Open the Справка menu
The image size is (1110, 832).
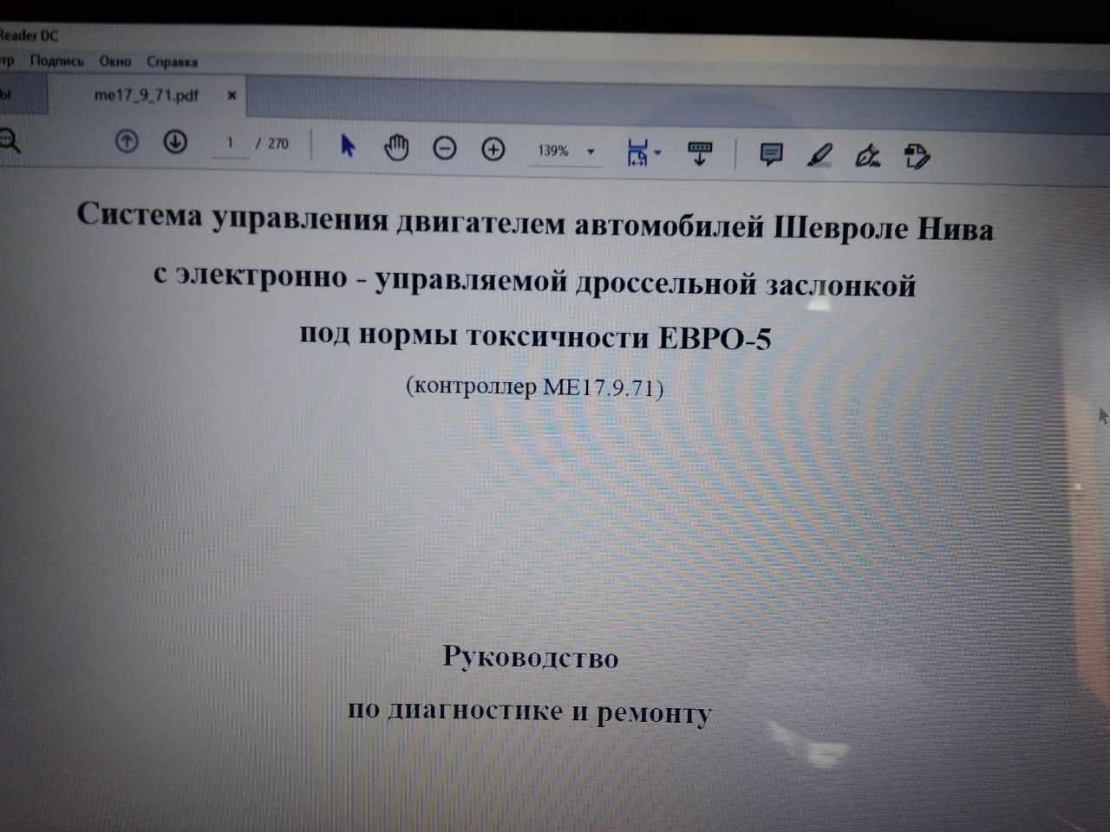(172, 62)
